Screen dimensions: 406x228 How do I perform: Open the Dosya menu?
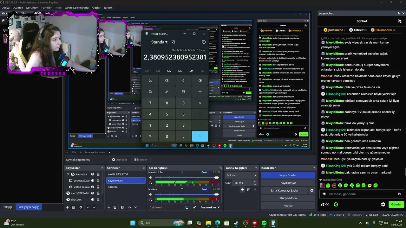[x=5, y=8]
